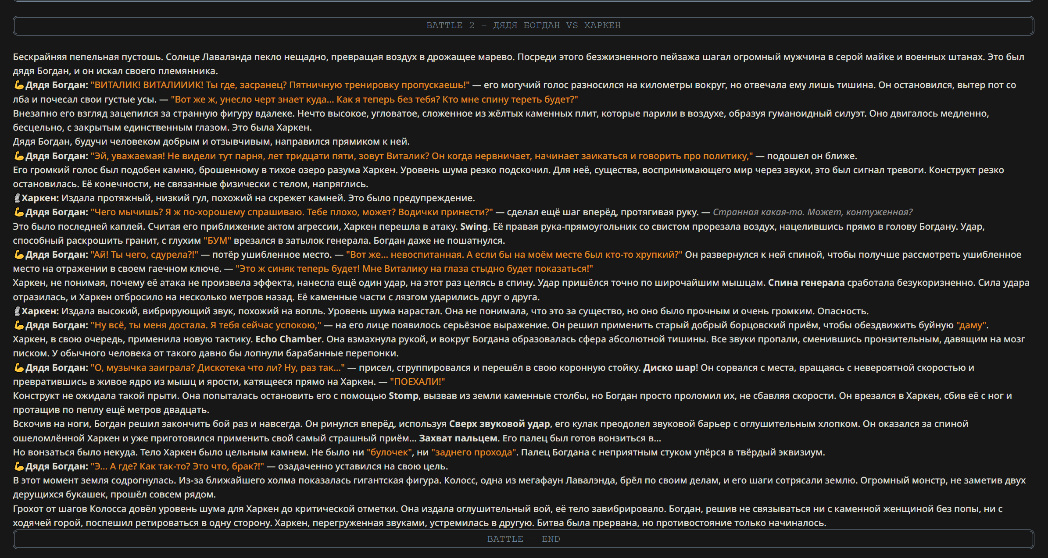Image resolution: width=1048 pixels, height=558 pixels.
Task: Click "Дядя Богдан:" label before "ВИТАЛИК! ВИТАЛИИИК!"
Action: click(57, 85)
